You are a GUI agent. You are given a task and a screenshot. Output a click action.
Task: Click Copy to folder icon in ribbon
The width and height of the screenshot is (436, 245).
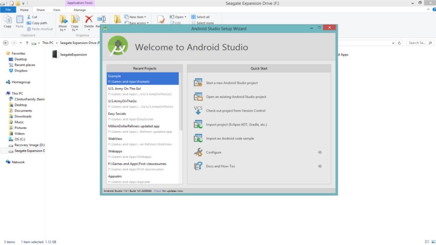(x=75, y=20)
